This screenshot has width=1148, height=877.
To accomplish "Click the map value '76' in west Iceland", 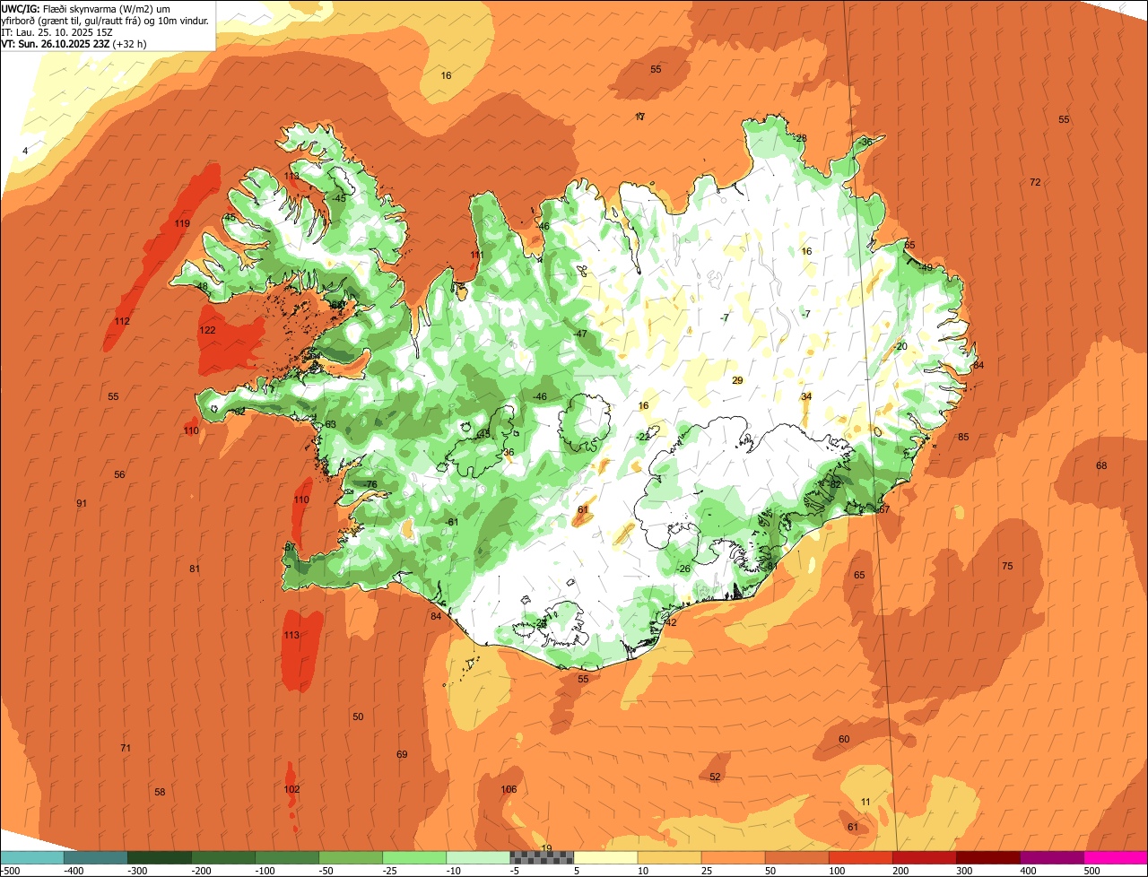I will (x=371, y=484).
